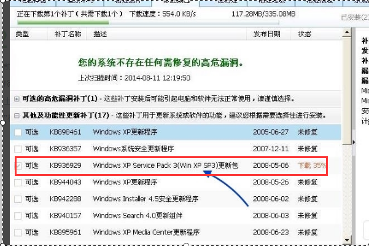This screenshot has height=246, width=369.
Task: Sort by 状态 column header
Action: (305, 34)
